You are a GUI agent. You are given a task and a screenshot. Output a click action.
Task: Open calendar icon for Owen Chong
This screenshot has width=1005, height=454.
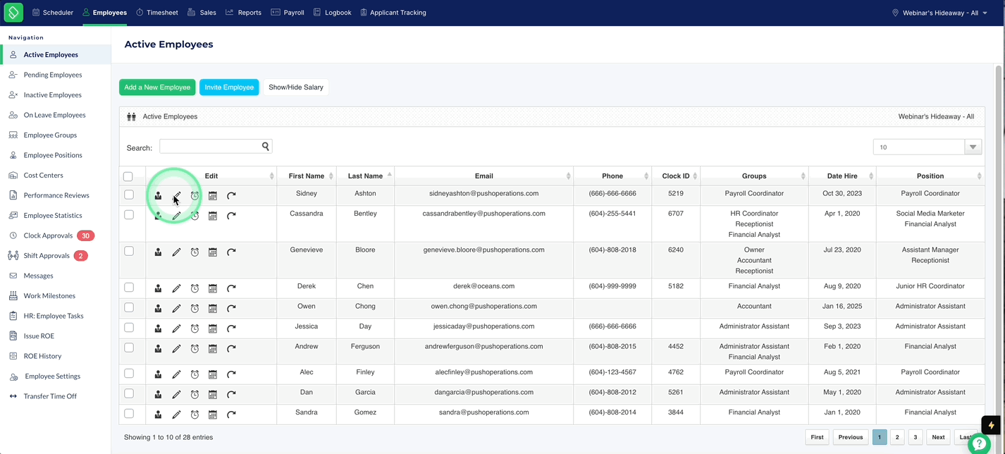click(x=212, y=308)
